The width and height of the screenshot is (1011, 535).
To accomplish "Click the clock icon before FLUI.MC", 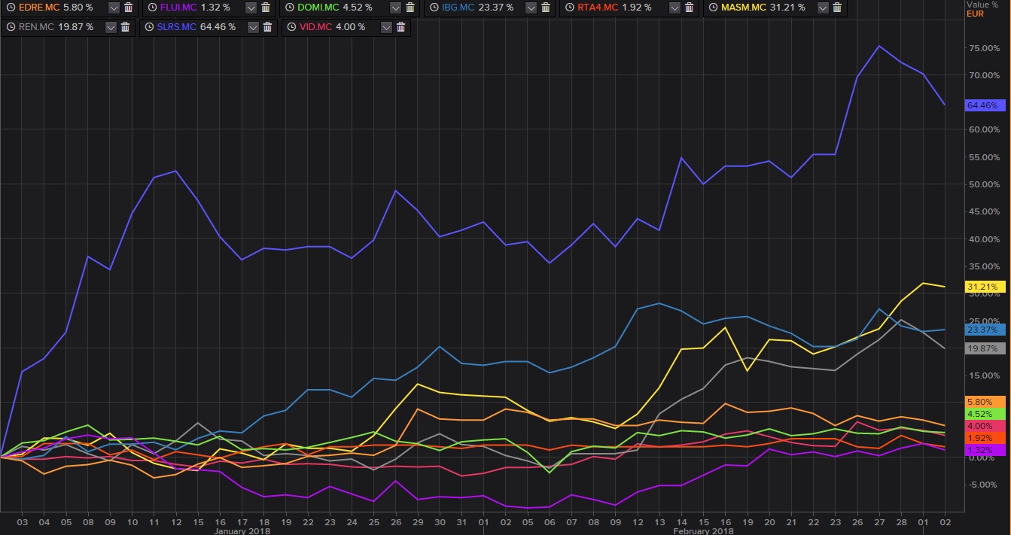I will point(151,8).
